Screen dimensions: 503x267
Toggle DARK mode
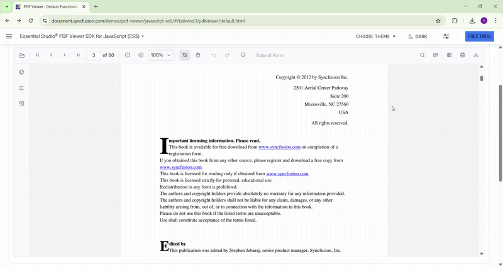[x=417, y=36]
